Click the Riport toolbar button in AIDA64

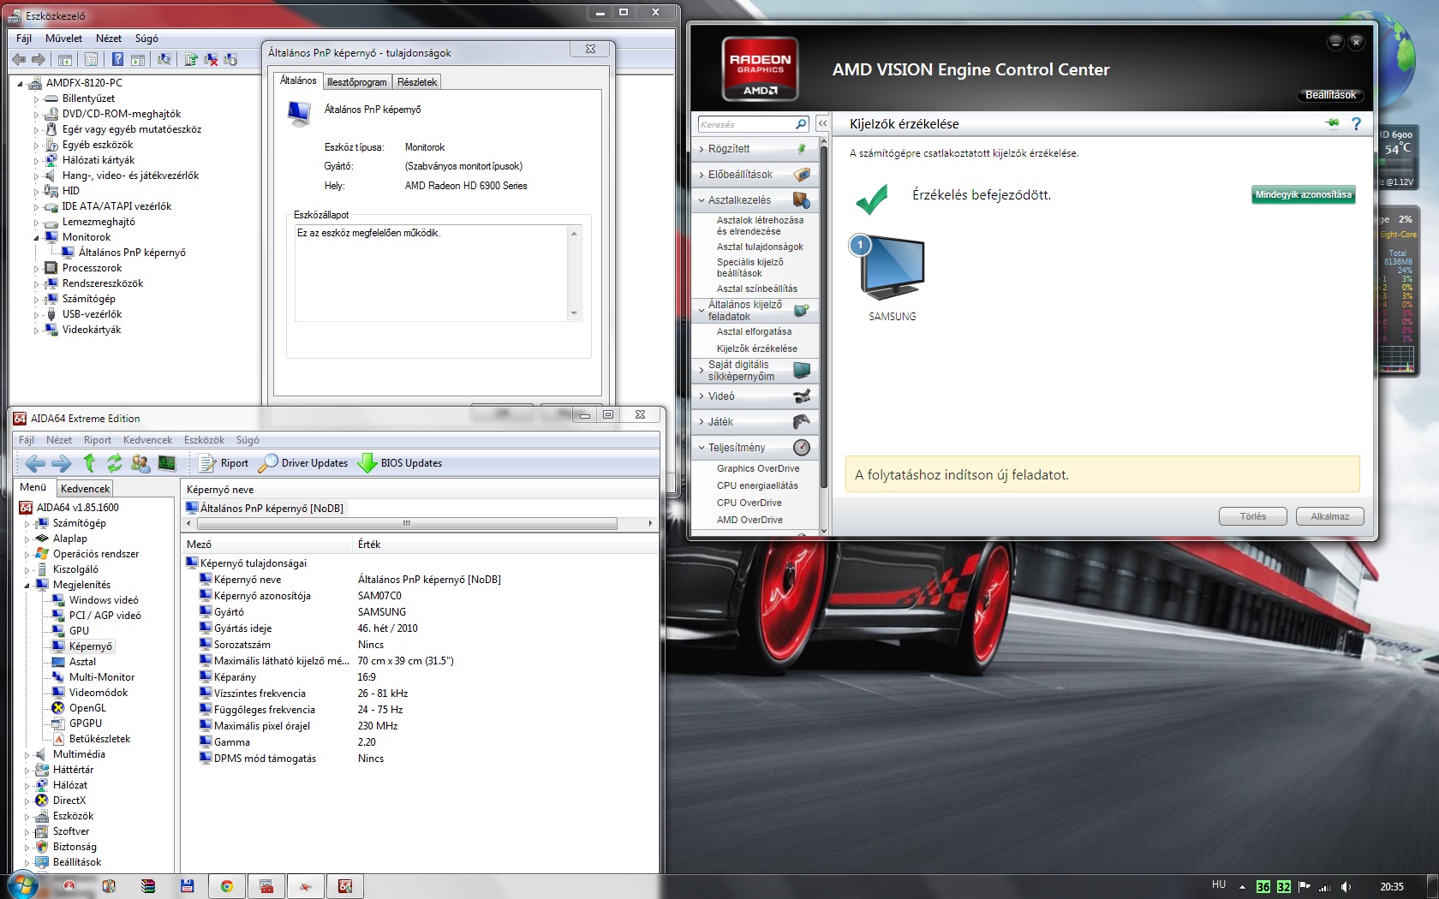pos(224,463)
